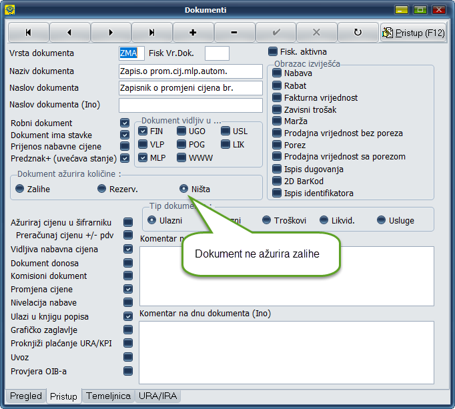Go to previous record arrow
455x409 pixels.
[69, 32]
